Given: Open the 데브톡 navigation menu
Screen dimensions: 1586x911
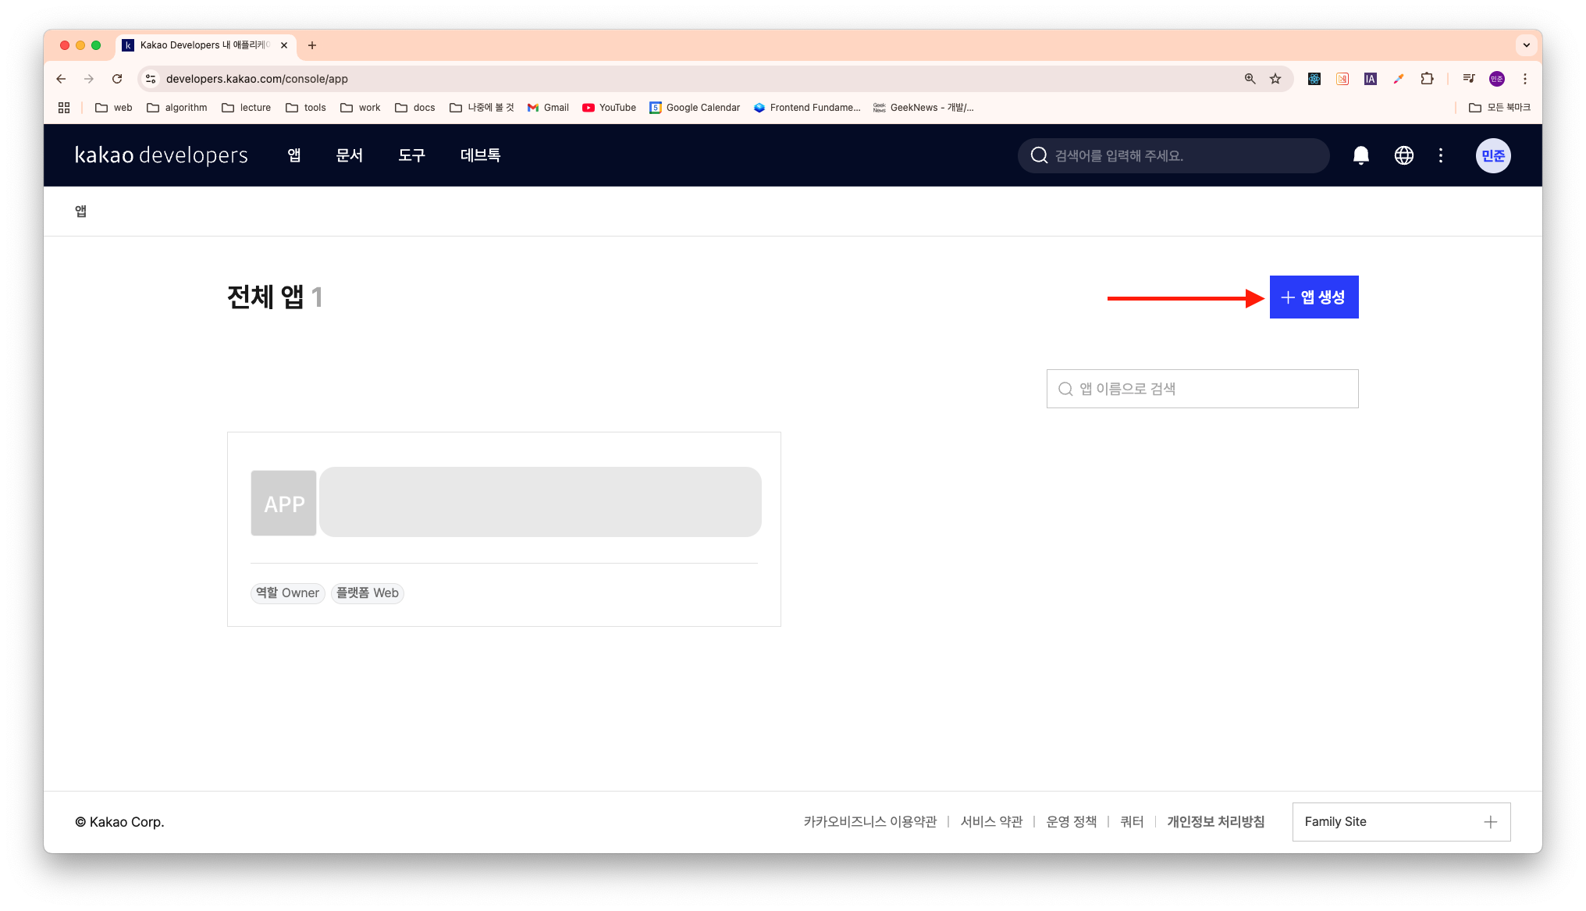Looking at the screenshot, I should tap(480, 155).
